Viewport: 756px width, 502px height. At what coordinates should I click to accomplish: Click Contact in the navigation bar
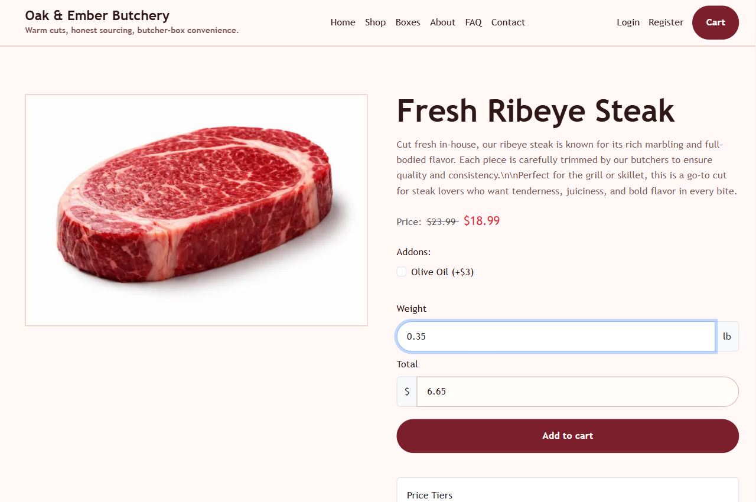click(x=508, y=22)
